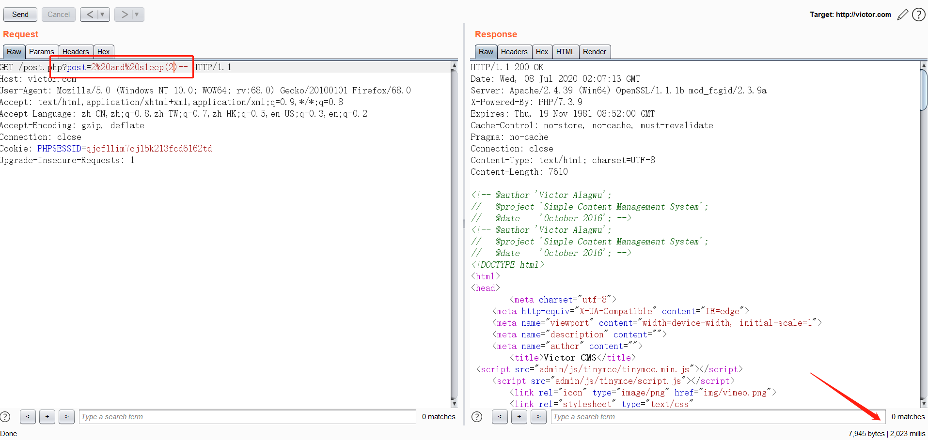Image resolution: width=928 pixels, height=440 pixels.
Task: Click request pane scrollbar down arrow
Action: click(454, 404)
